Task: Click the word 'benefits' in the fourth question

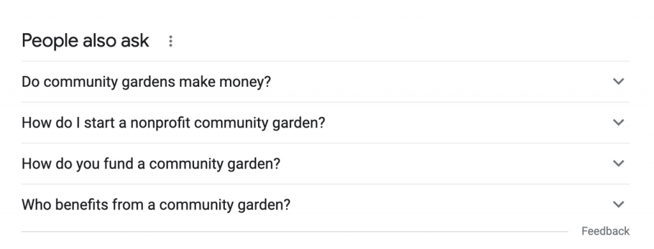Action: coord(81,204)
